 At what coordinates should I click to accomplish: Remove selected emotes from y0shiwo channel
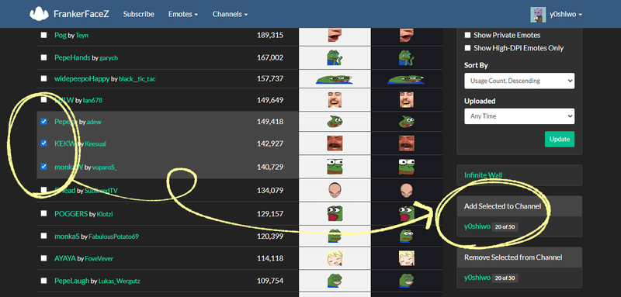[477, 278]
